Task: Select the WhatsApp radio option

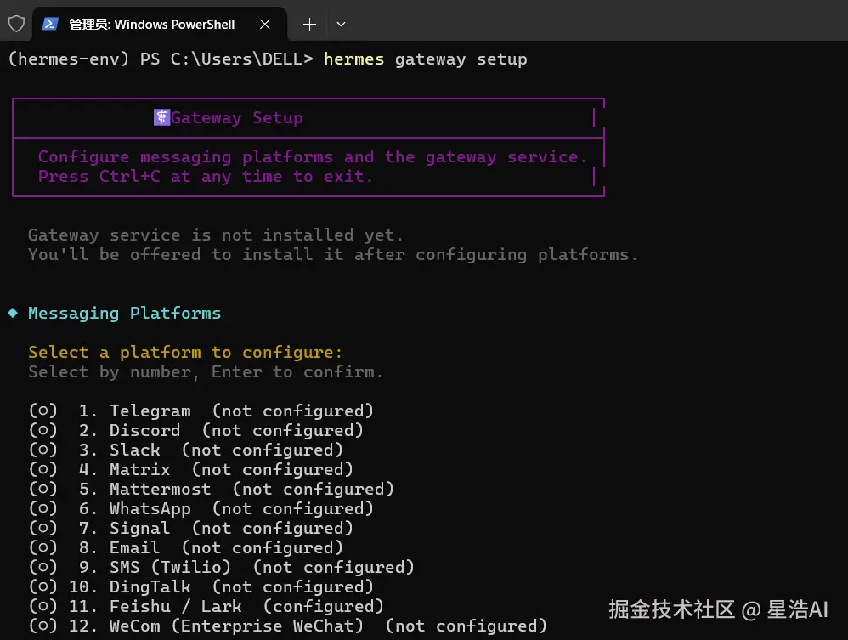Action: (43, 509)
